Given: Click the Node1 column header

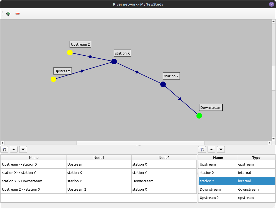Looking at the screenshot, I should tap(99, 158).
